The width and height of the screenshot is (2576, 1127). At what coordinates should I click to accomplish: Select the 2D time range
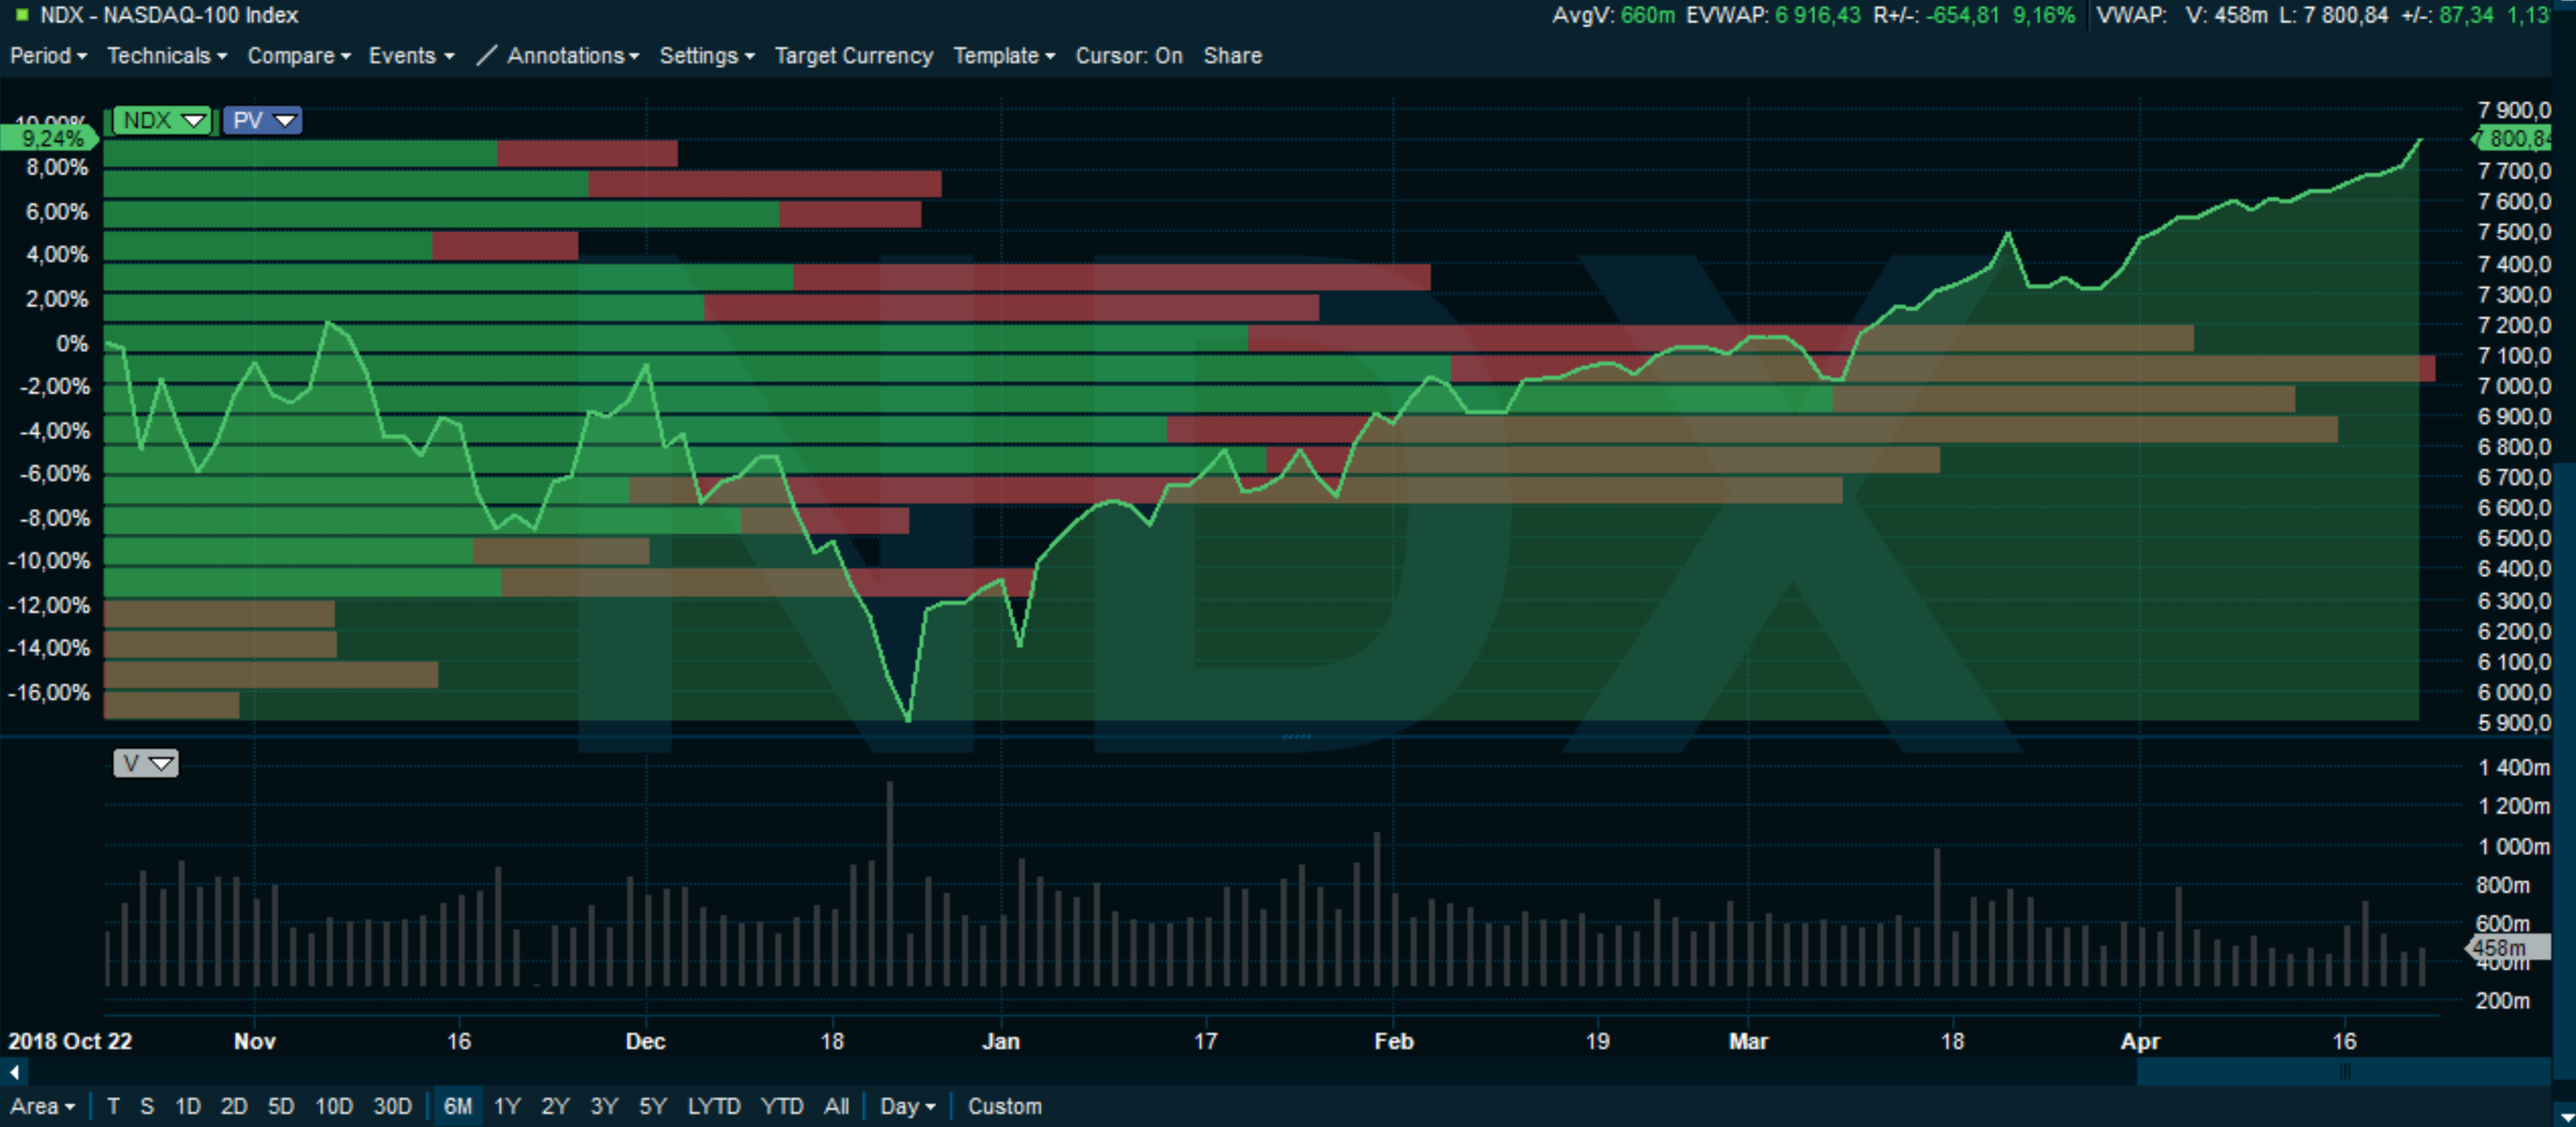click(234, 1106)
